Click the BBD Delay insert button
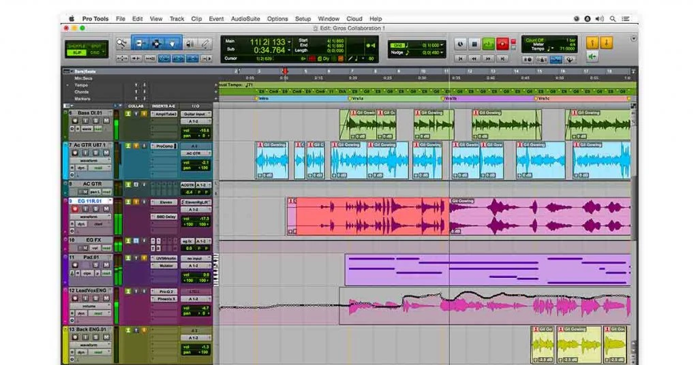 (164, 217)
